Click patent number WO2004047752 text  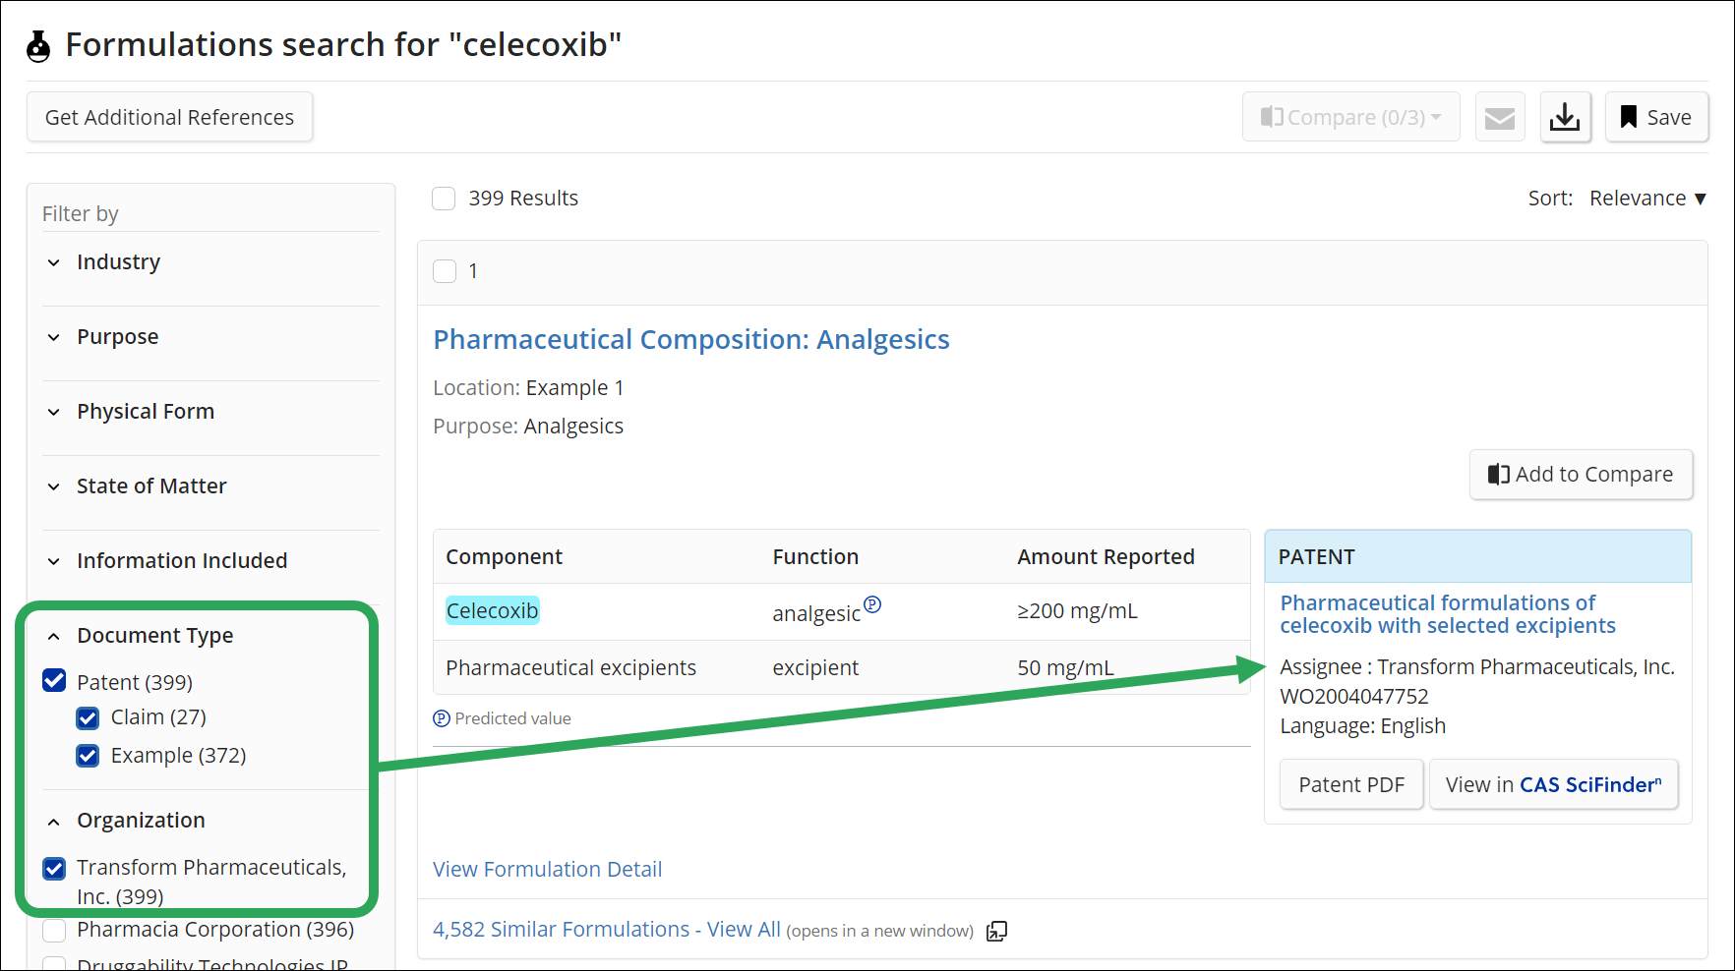pyautogui.click(x=1353, y=697)
